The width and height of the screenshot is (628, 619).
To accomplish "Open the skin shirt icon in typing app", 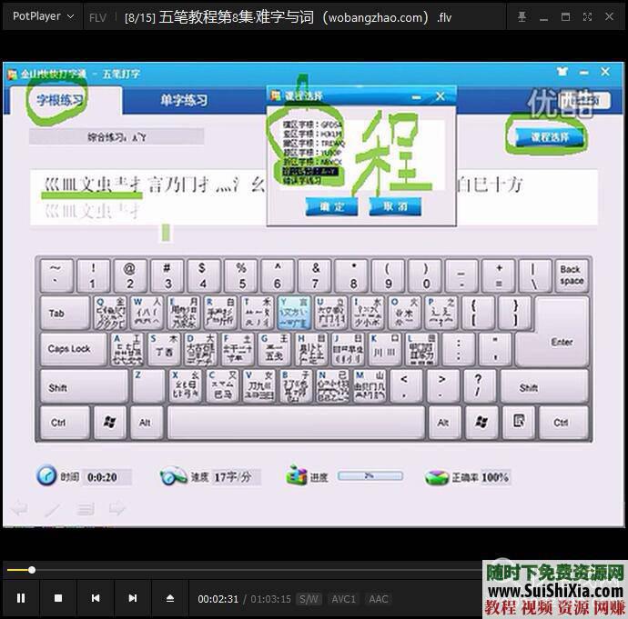I will [562, 72].
